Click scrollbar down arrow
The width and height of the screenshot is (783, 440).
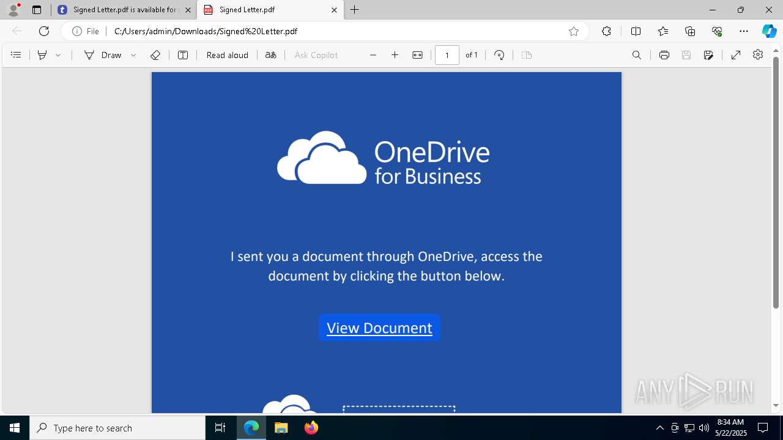tap(776, 405)
